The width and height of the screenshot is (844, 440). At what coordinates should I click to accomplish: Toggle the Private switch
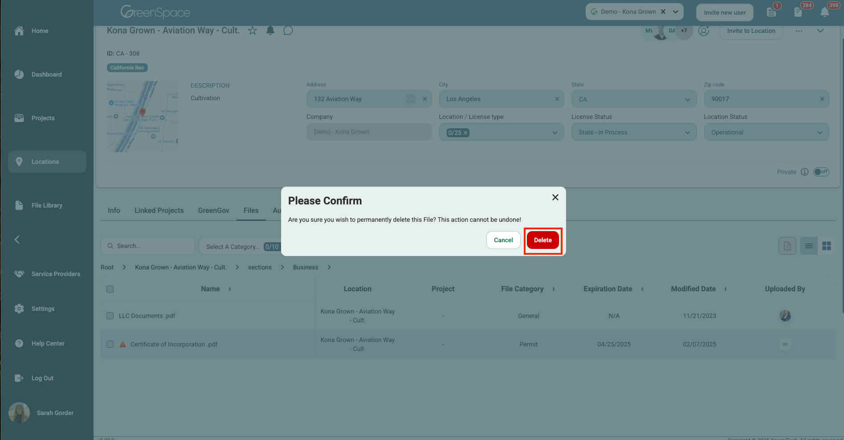[821, 172]
